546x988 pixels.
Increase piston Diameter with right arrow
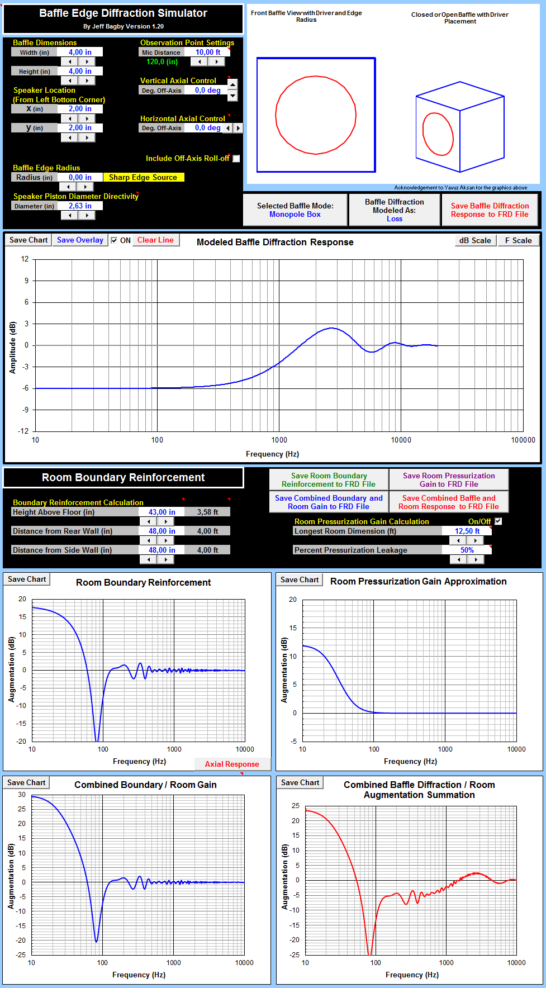tap(87, 215)
